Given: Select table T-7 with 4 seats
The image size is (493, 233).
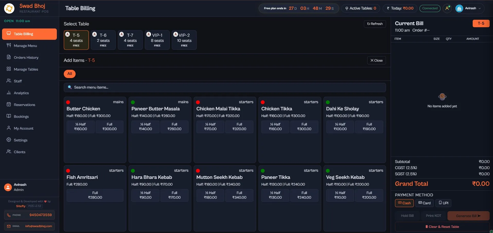Looking at the screenshot, I should click(x=130, y=40).
